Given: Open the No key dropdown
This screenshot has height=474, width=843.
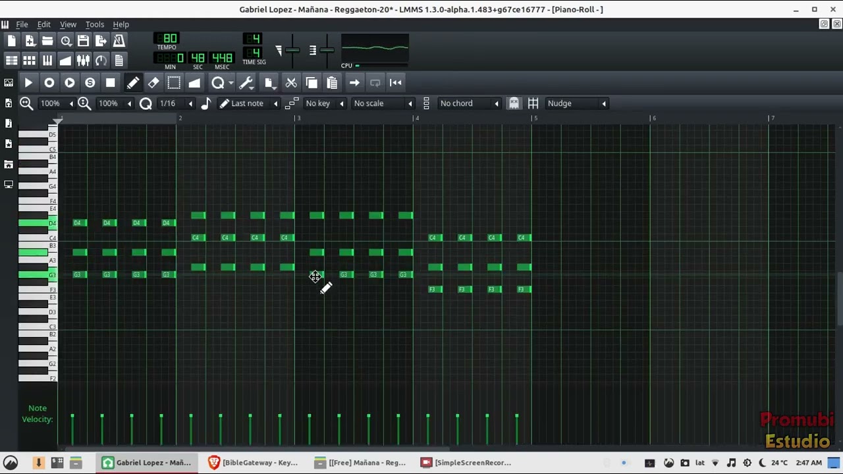Looking at the screenshot, I should tap(325, 103).
